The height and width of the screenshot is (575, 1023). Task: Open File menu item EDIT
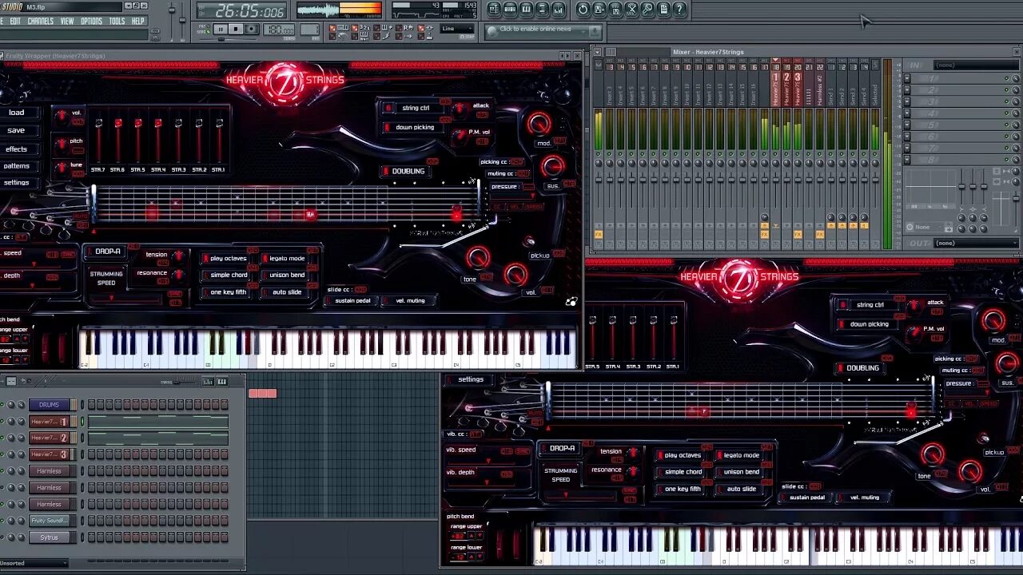click(15, 22)
